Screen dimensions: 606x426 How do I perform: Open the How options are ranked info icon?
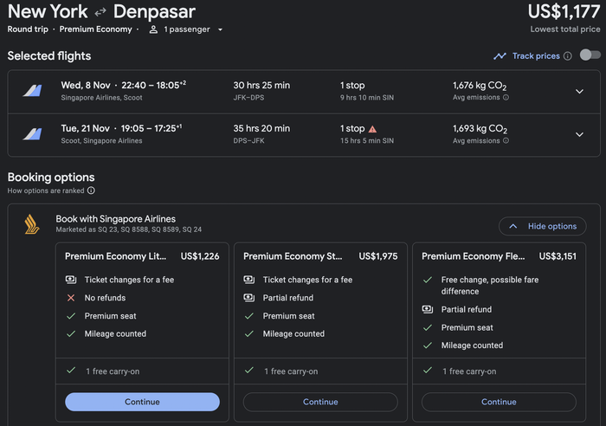(91, 190)
